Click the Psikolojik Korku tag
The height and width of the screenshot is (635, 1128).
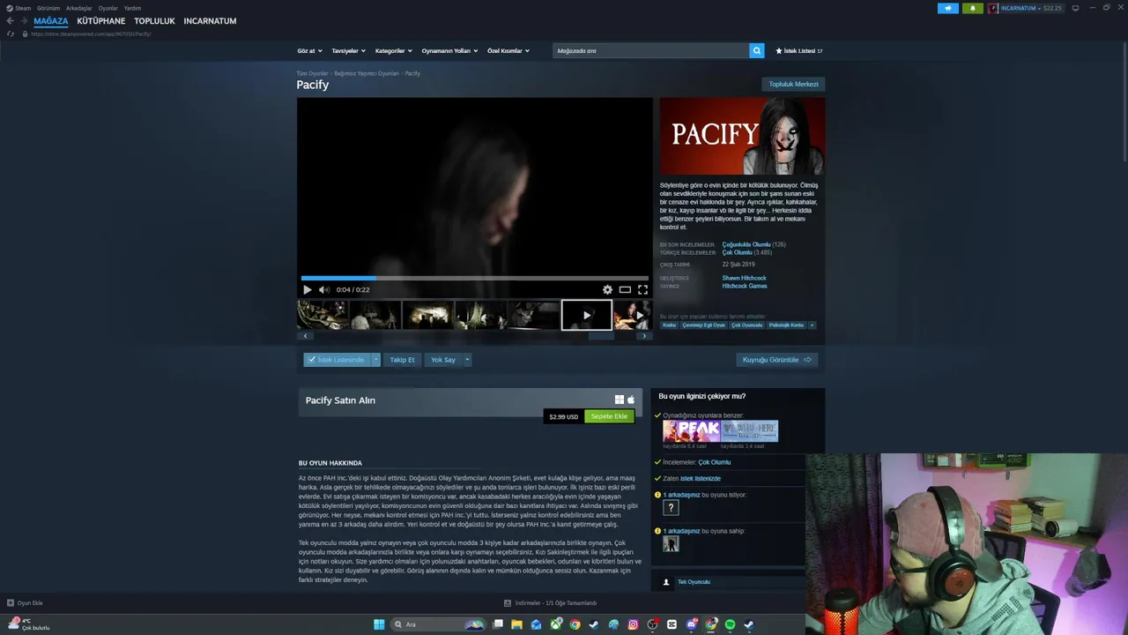click(x=786, y=325)
